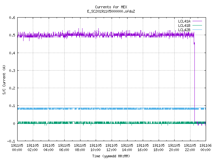Click the green LCL41B legend line sample
Image resolution: width=212 pixels, height=159 pixels.
click(x=197, y=26)
